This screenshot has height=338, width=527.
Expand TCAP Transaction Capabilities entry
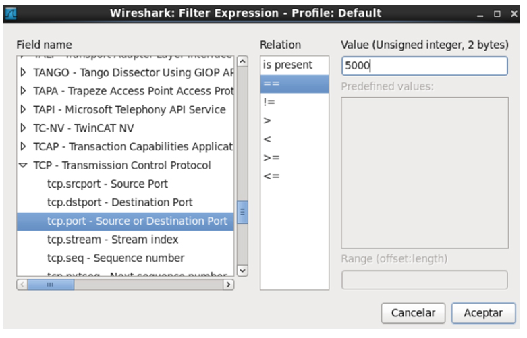(23, 146)
